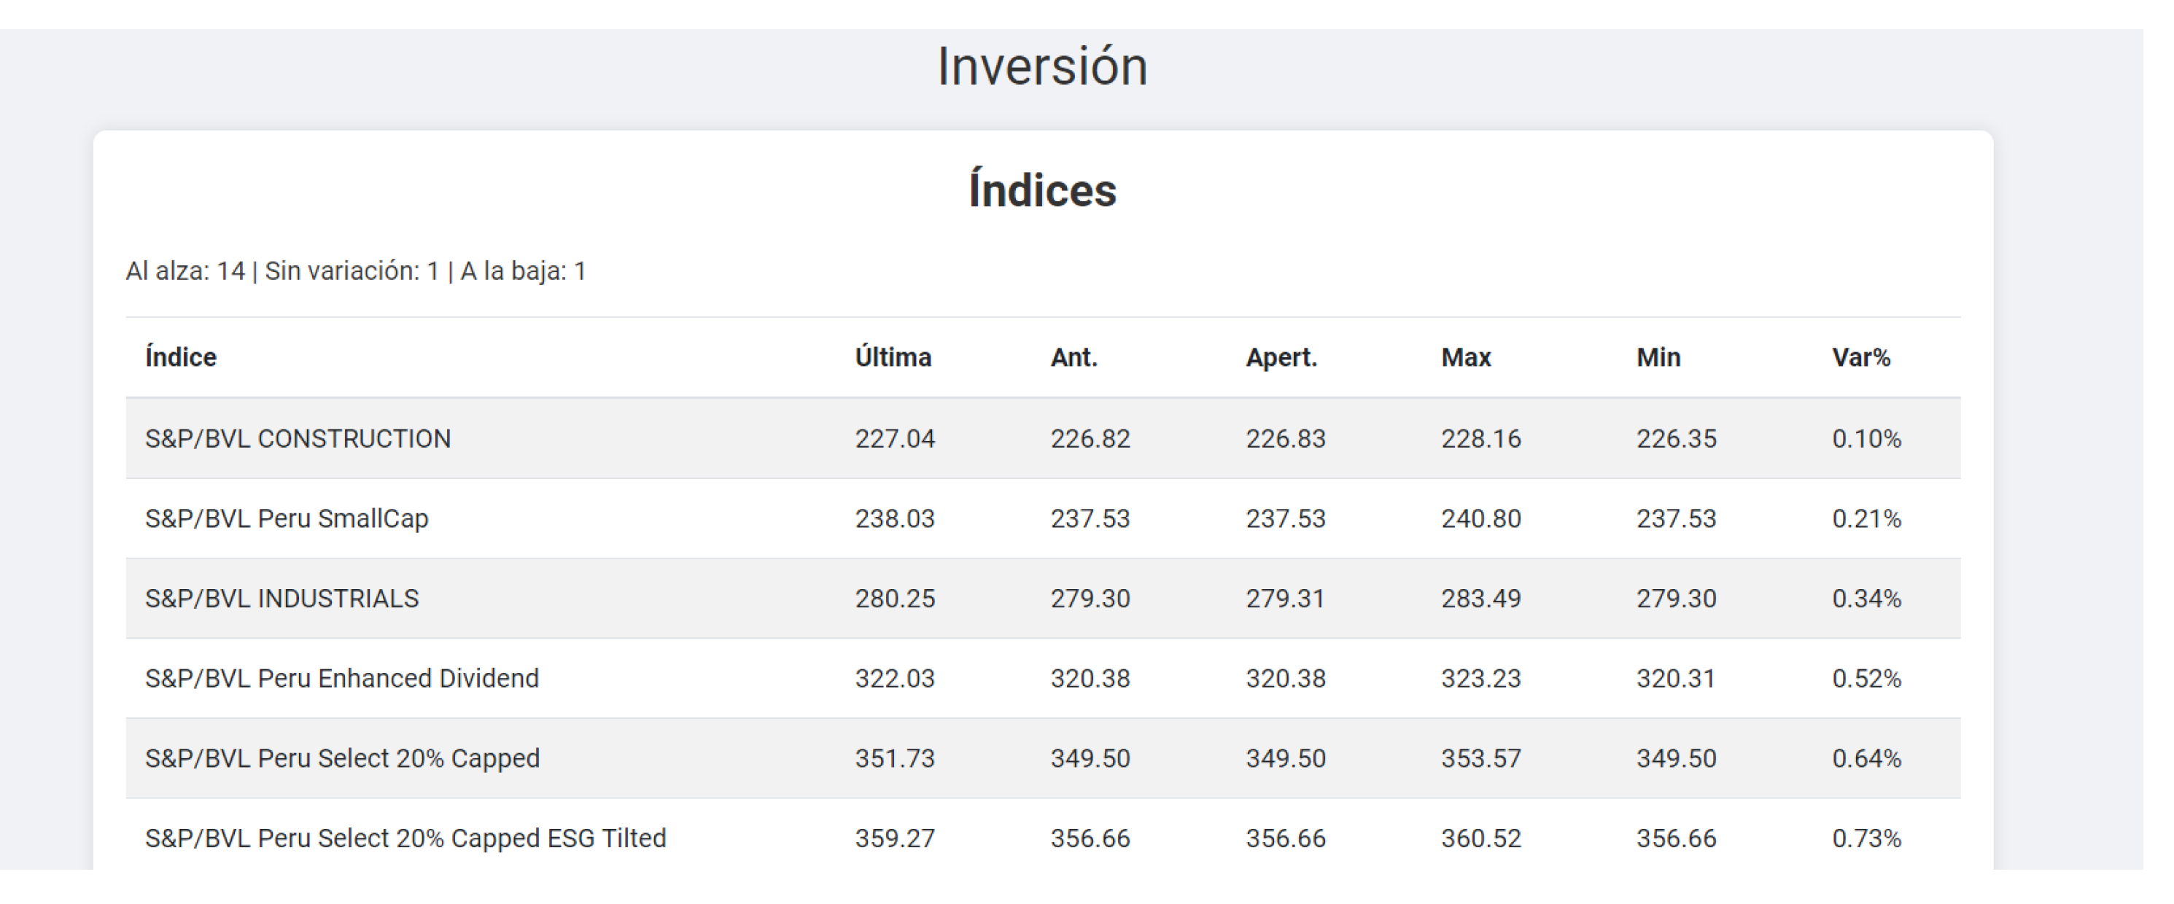
Task: Open the S&P/BVL INDUSTRIALS index row
Action: [282, 598]
